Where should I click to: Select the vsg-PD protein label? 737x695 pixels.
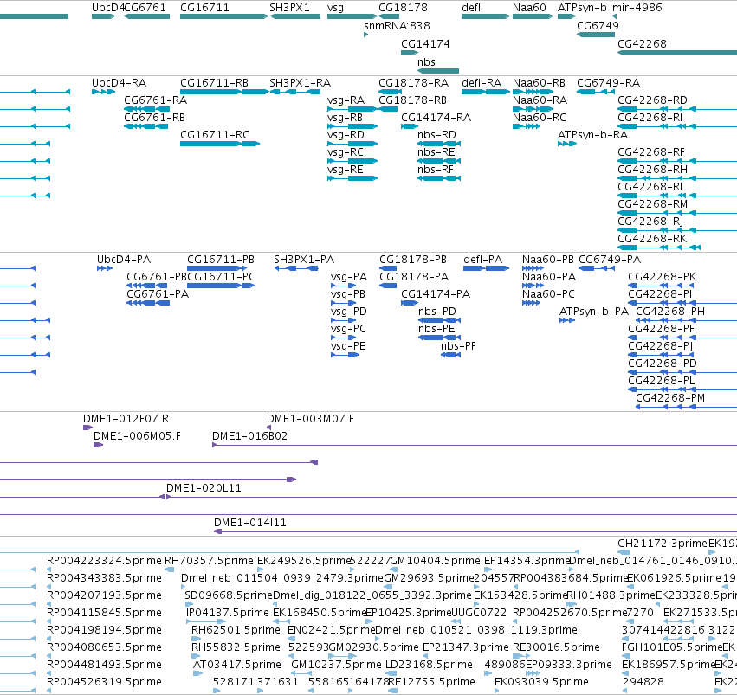(x=349, y=312)
